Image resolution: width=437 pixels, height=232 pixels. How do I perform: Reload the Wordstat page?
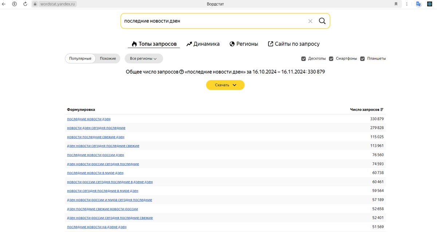25,4
